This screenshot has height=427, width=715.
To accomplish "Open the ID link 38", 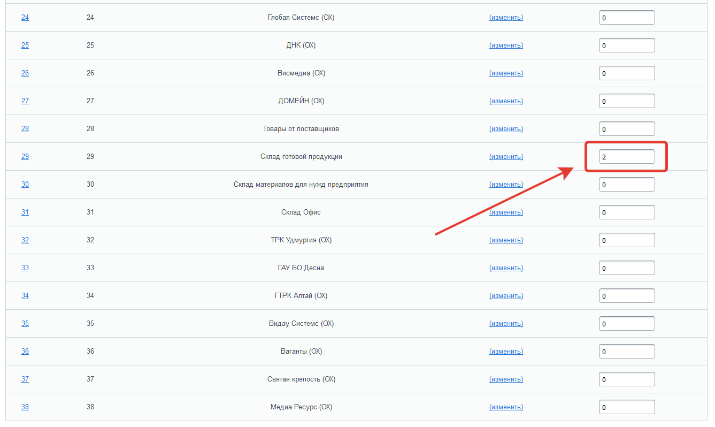I will [x=25, y=407].
